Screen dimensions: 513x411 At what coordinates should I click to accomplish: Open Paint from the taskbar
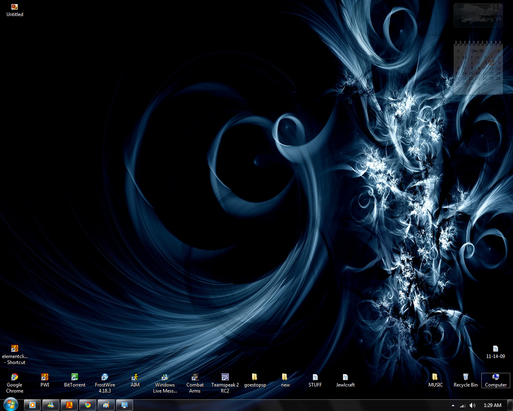click(106, 405)
